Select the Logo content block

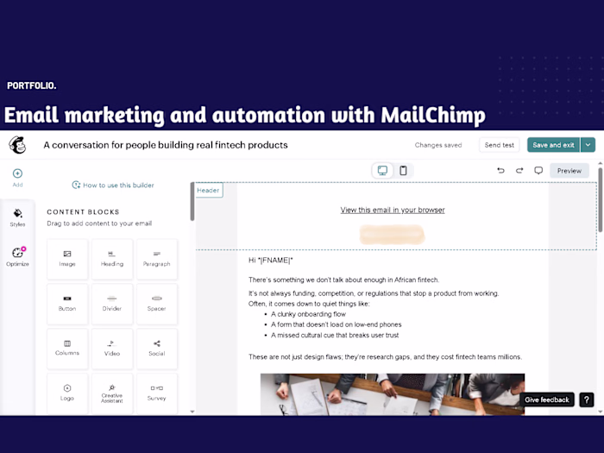point(67,393)
